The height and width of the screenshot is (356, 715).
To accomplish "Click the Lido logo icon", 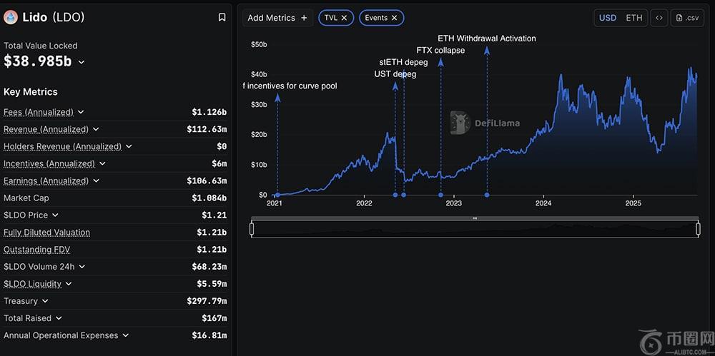I will [11, 17].
